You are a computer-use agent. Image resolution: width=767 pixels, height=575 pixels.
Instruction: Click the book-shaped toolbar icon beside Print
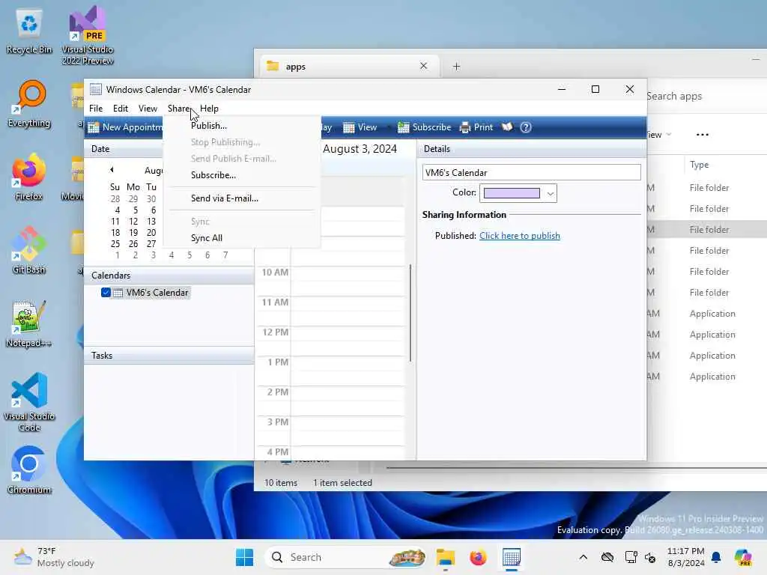(x=507, y=127)
